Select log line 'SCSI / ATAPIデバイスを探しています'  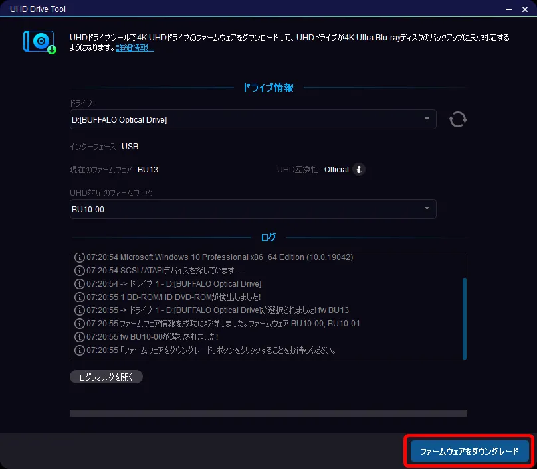click(x=166, y=271)
